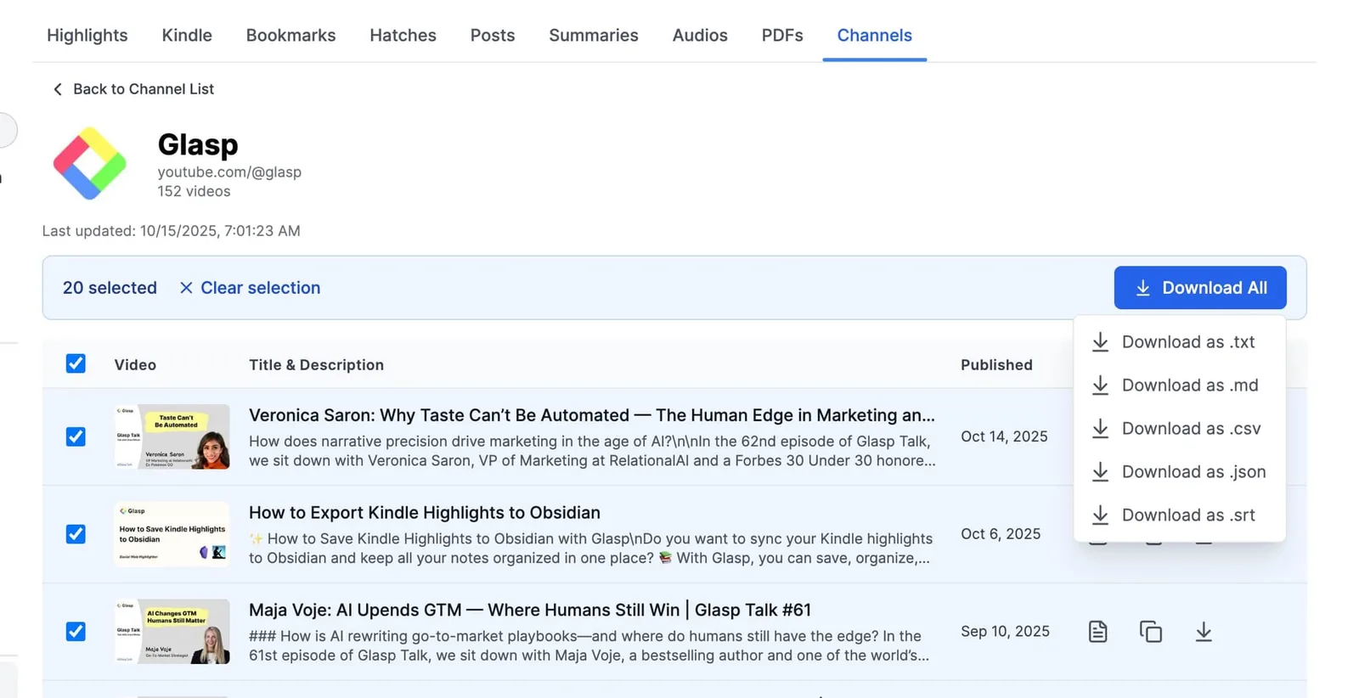Image resolution: width=1359 pixels, height=698 pixels.
Task: Choose Download as .txt option
Action: pyautogui.click(x=1179, y=342)
